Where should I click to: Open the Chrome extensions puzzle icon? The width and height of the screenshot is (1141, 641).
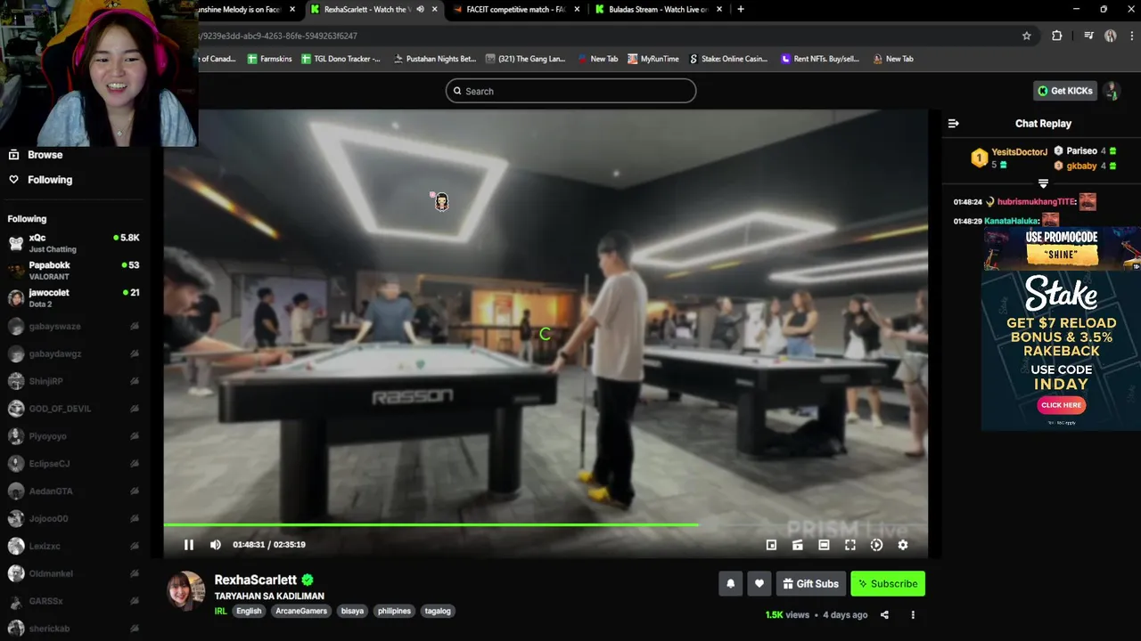(x=1057, y=36)
